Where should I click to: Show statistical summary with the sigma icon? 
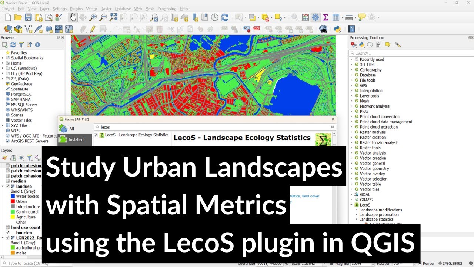(x=326, y=17)
